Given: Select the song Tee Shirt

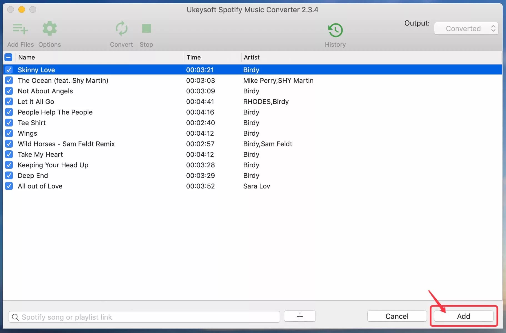Looking at the screenshot, I should tap(32, 123).
